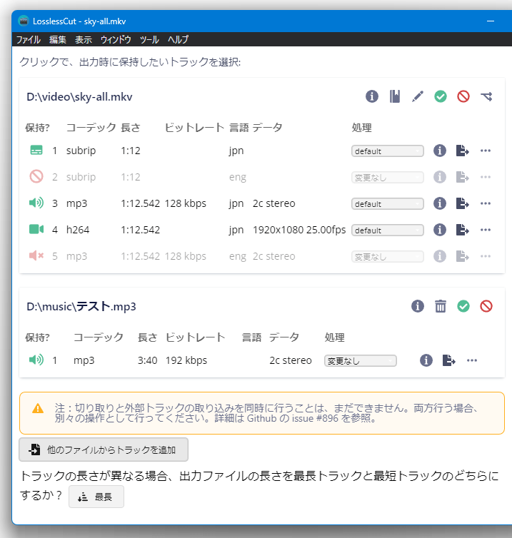Show info for track 1 subrip jpn
The width and height of the screenshot is (512, 538).
[x=440, y=151]
